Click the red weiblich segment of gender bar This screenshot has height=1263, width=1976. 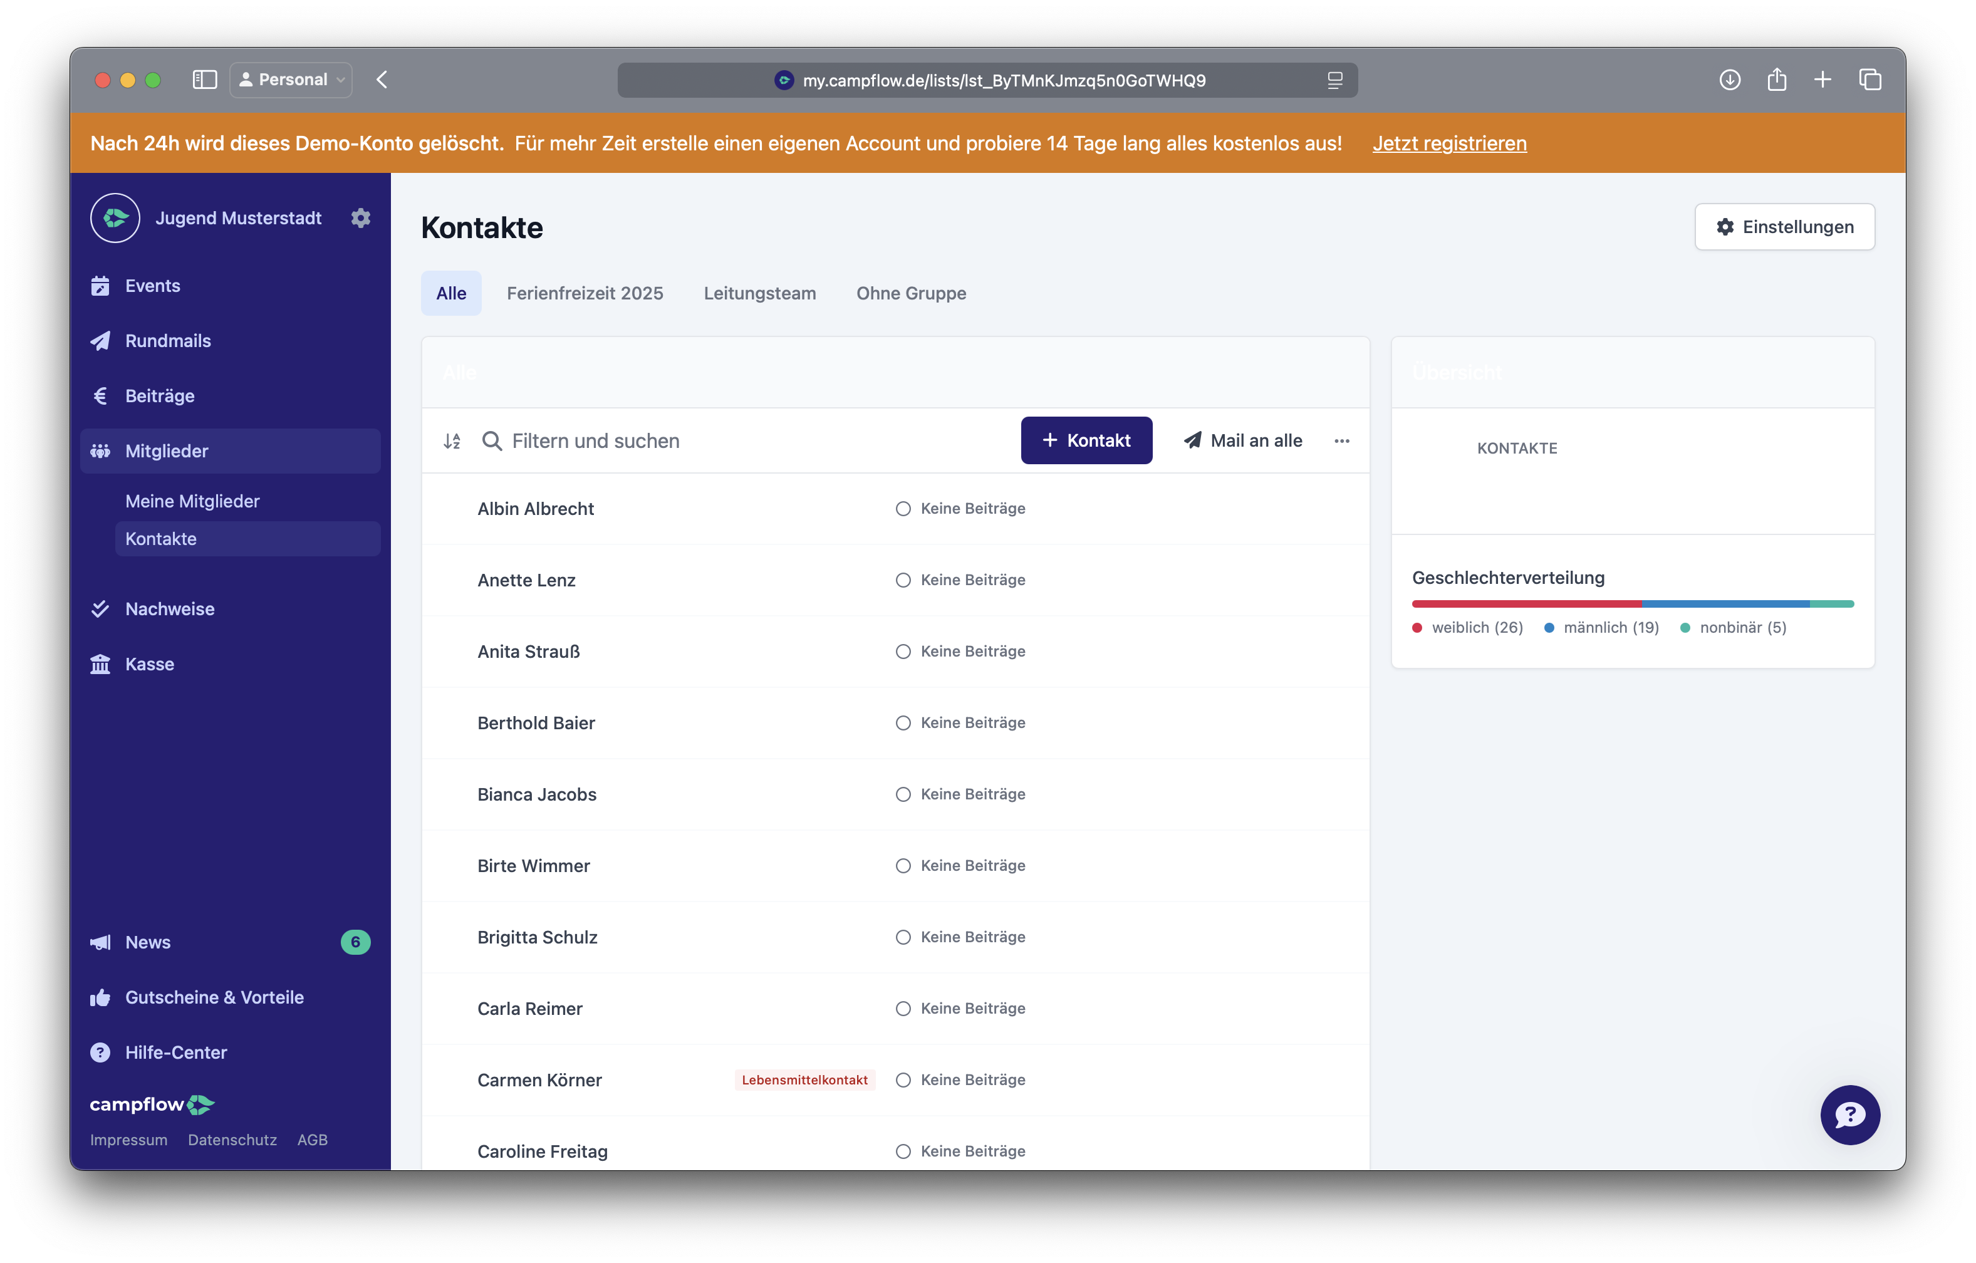1526,604
